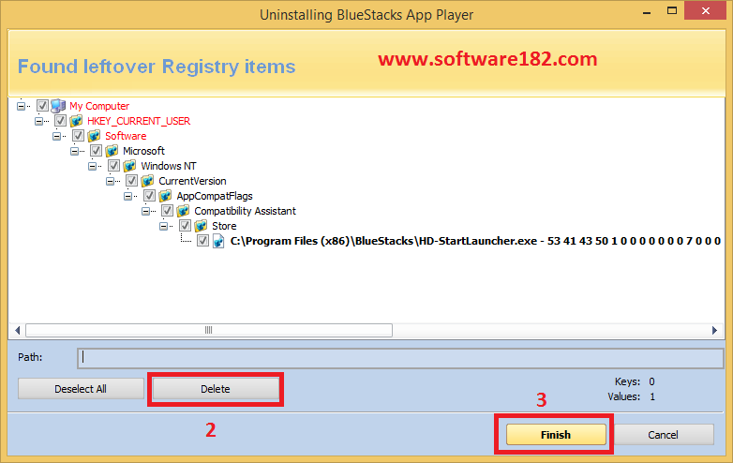
Task: Click the HKEY_CURRENT_USER registry key icon
Action: [x=76, y=121]
